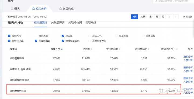Select the 关联热词 sub-tab

[91, 23]
